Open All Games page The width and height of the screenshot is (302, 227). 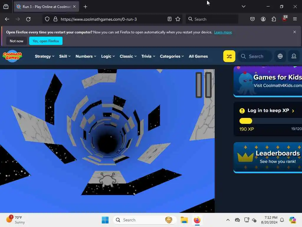(198, 56)
